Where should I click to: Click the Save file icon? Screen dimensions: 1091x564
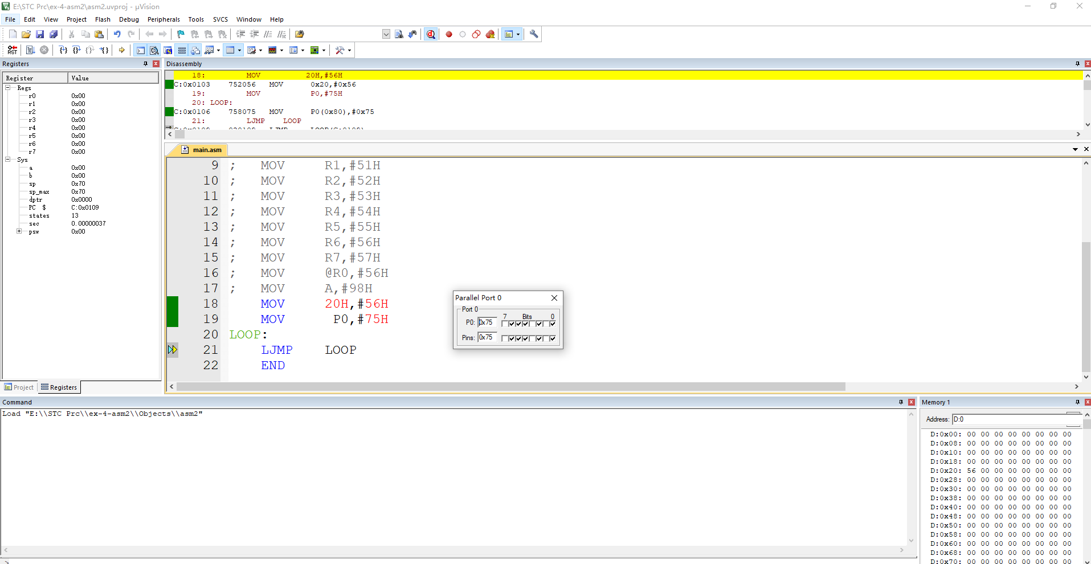[40, 34]
